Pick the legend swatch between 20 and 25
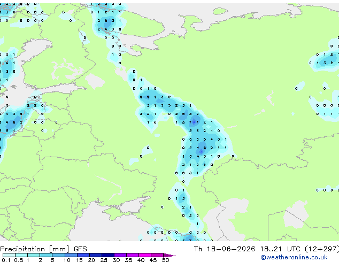 click(96, 255)
